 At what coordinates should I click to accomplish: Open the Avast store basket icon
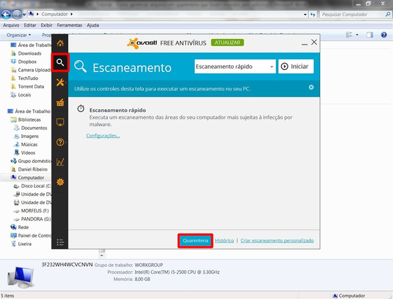pos(60,102)
